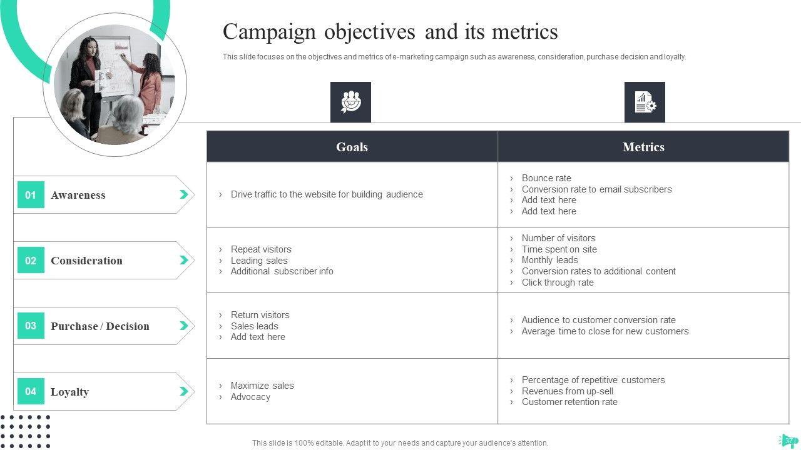Click the Awareness row green arrow
The height and width of the screenshot is (450, 801).
click(x=184, y=194)
